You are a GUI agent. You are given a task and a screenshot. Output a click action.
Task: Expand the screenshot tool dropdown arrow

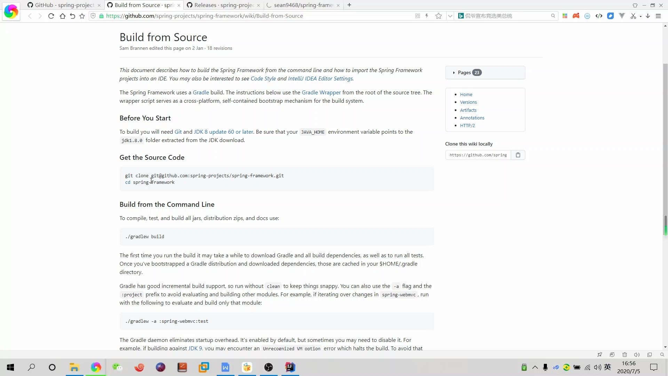[x=641, y=16]
